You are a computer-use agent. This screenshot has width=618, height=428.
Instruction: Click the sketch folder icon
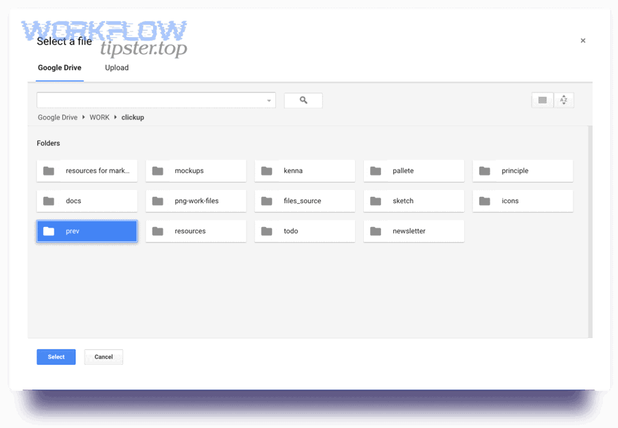[376, 200]
